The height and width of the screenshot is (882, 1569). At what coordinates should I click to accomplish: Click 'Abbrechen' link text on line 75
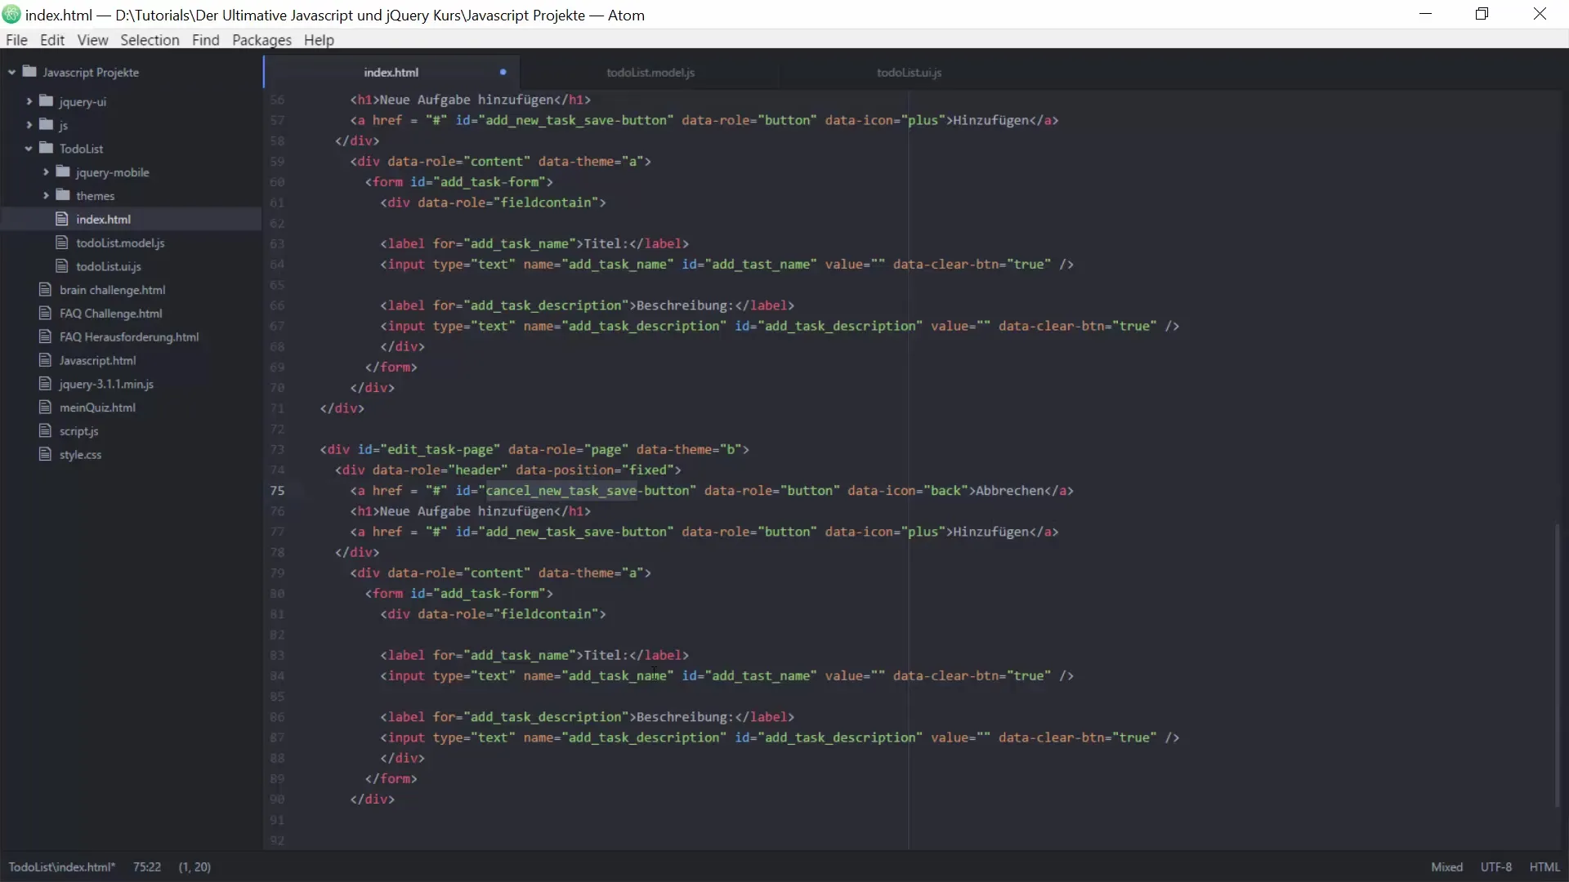1010,491
